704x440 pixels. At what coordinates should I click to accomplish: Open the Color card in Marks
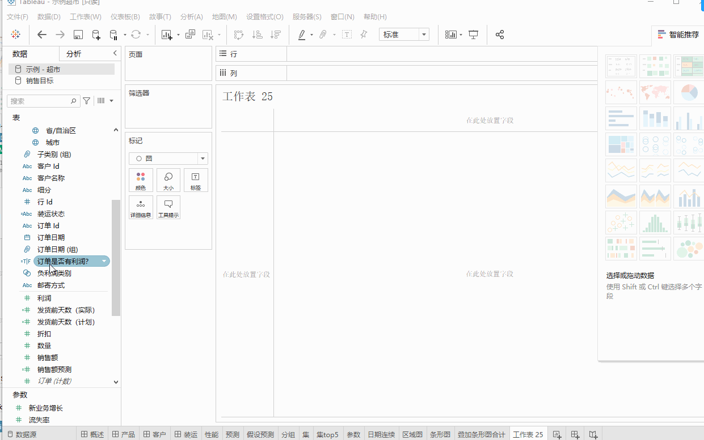point(141,180)
